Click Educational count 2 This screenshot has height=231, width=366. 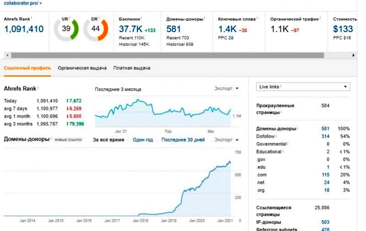328,152
